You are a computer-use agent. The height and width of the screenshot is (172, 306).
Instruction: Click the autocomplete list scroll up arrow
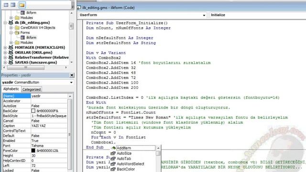[158, 148]
